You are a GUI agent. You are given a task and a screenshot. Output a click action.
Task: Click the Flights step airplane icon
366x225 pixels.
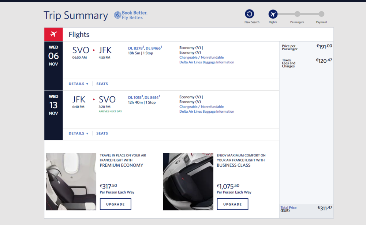tap(273, 14)
